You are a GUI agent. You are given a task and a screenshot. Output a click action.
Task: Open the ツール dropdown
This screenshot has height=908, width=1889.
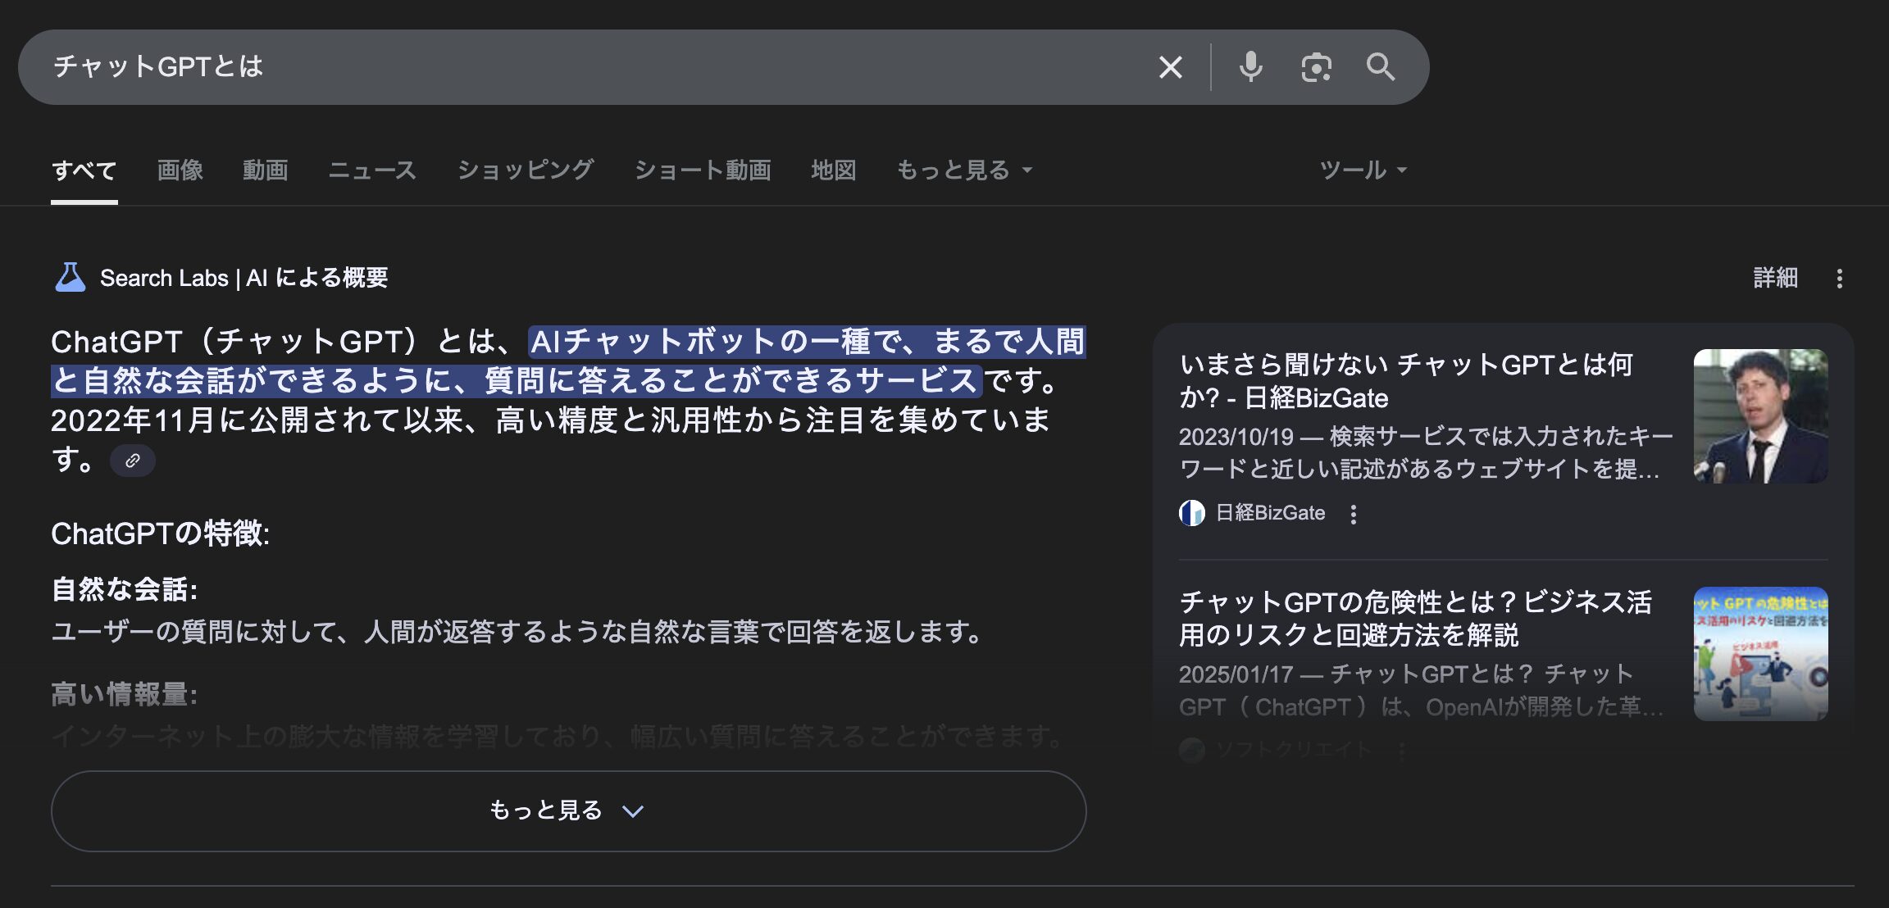click(1363, 170)
